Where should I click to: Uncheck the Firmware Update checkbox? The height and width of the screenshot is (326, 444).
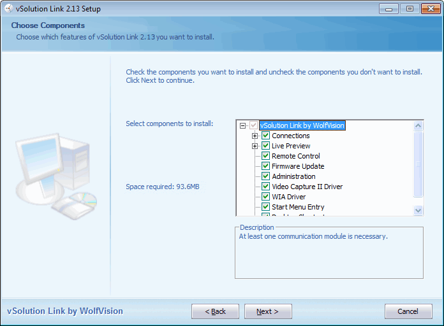[x=265, y=166]
